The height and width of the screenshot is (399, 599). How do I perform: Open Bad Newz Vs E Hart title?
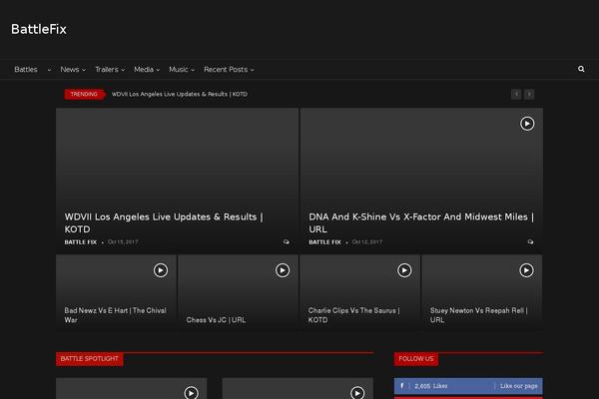point(115,315)
